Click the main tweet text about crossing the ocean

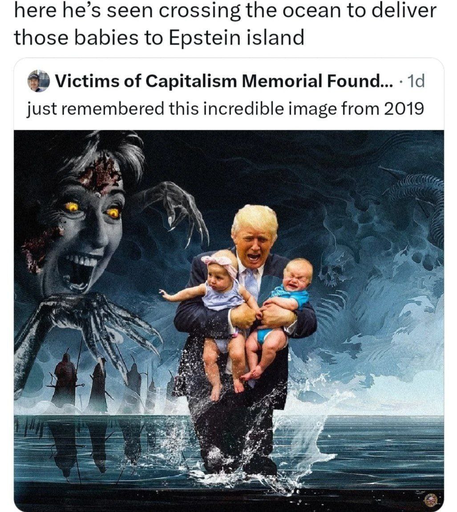point(225,24)
